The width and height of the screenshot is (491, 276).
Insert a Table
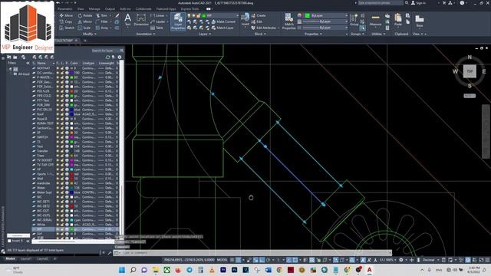157,28
